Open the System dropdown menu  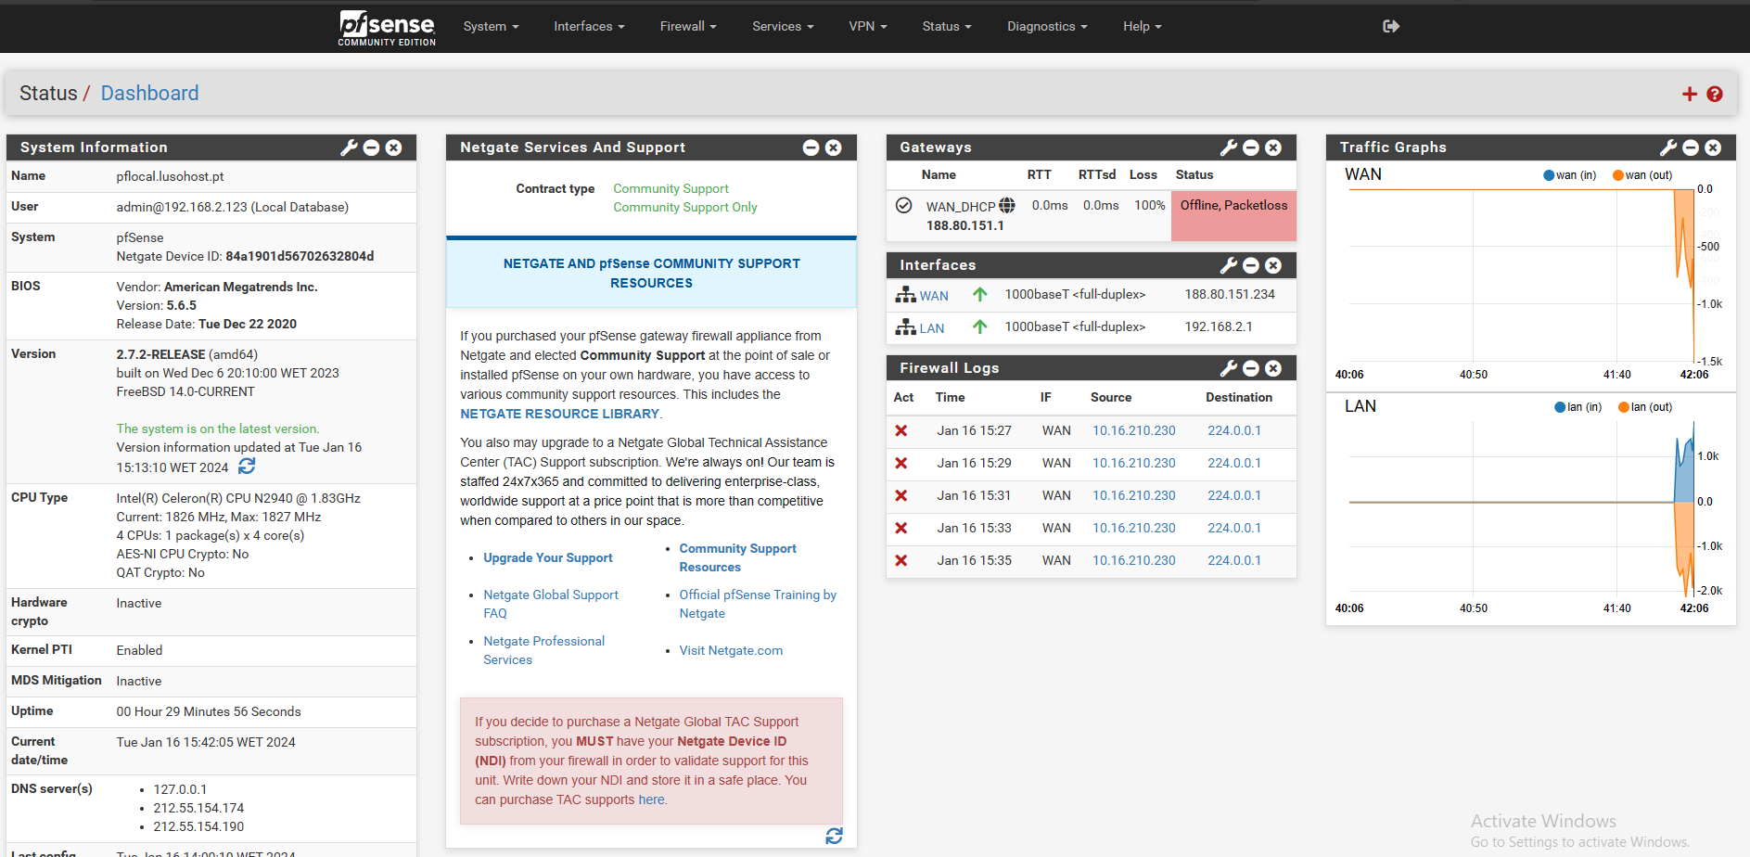(491, 26)
